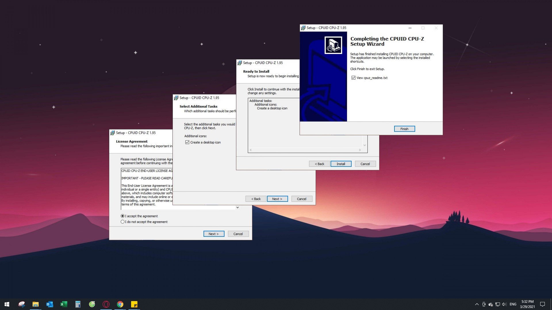Close the Completing Setup Wizard window
552x310 pixels.
click(436, 28)
